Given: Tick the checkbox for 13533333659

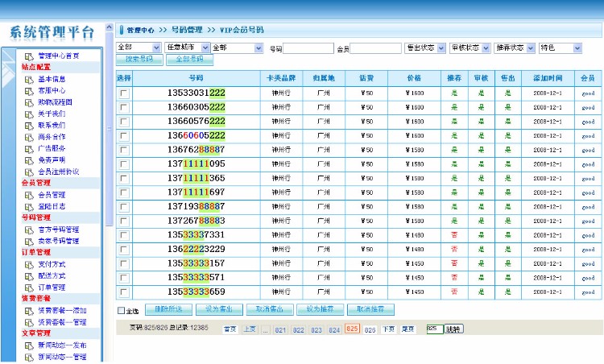Looking at the screenshot, I should pos(124,292).
